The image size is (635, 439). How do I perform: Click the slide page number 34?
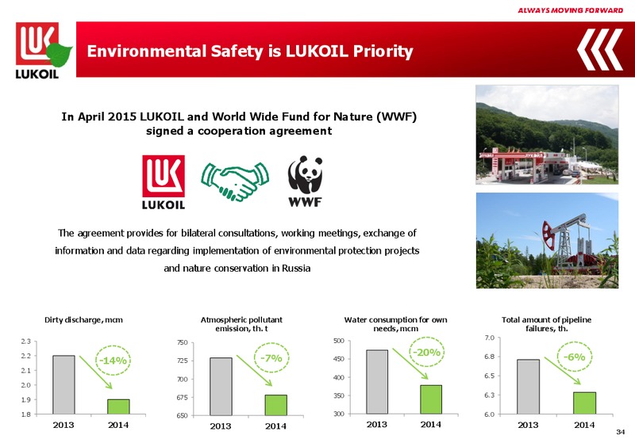point(621,432)
